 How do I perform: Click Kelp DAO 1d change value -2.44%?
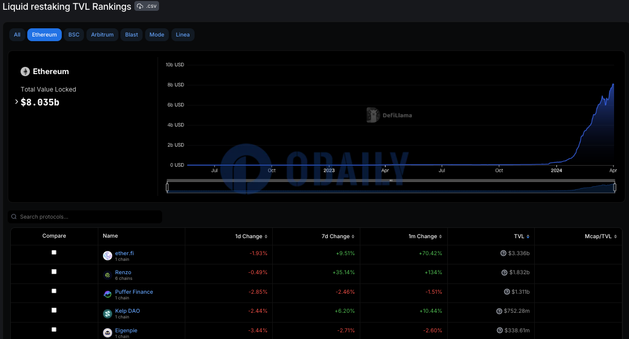pyautogui.click(x=258, y=311)
